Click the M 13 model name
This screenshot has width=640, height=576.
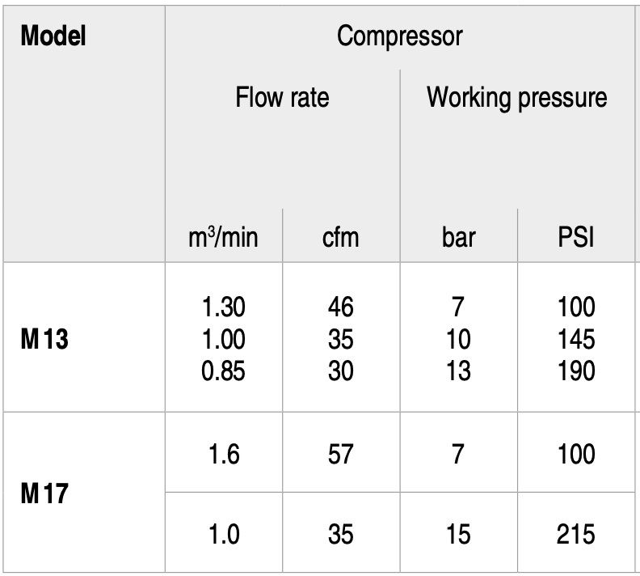coord(44,339)
